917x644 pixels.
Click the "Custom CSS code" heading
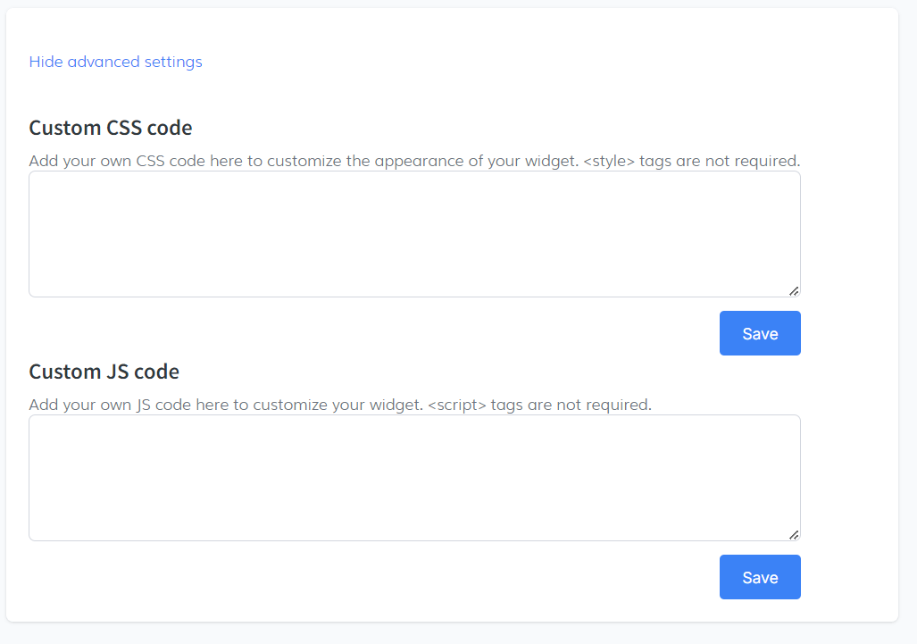tap(110, 128)
